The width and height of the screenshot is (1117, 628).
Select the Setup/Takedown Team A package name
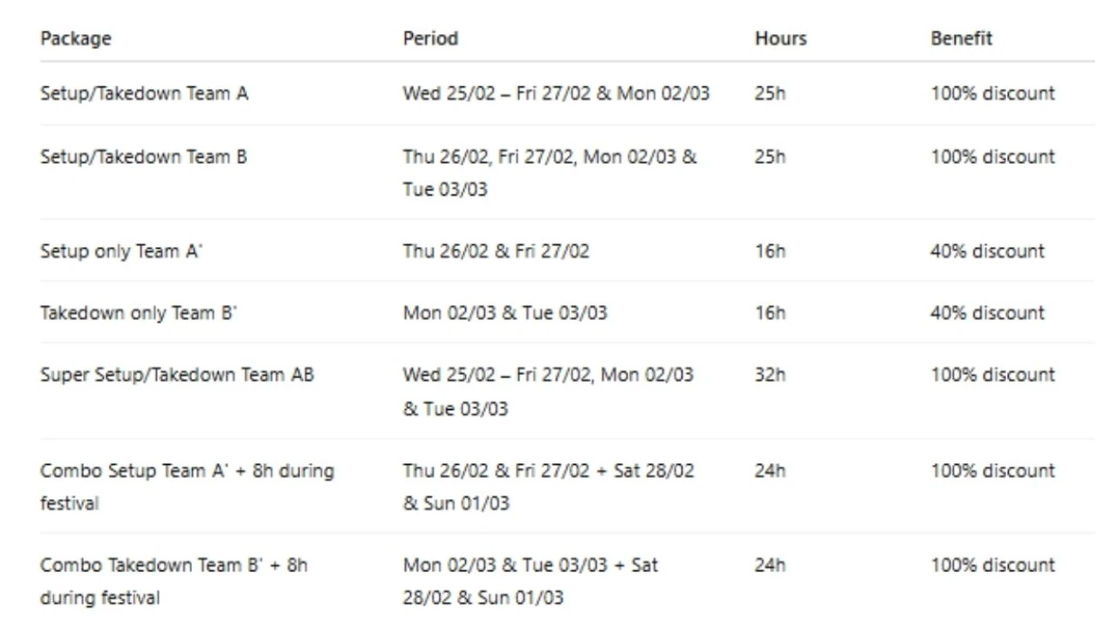pyautogui.click(x=144, y=93)
